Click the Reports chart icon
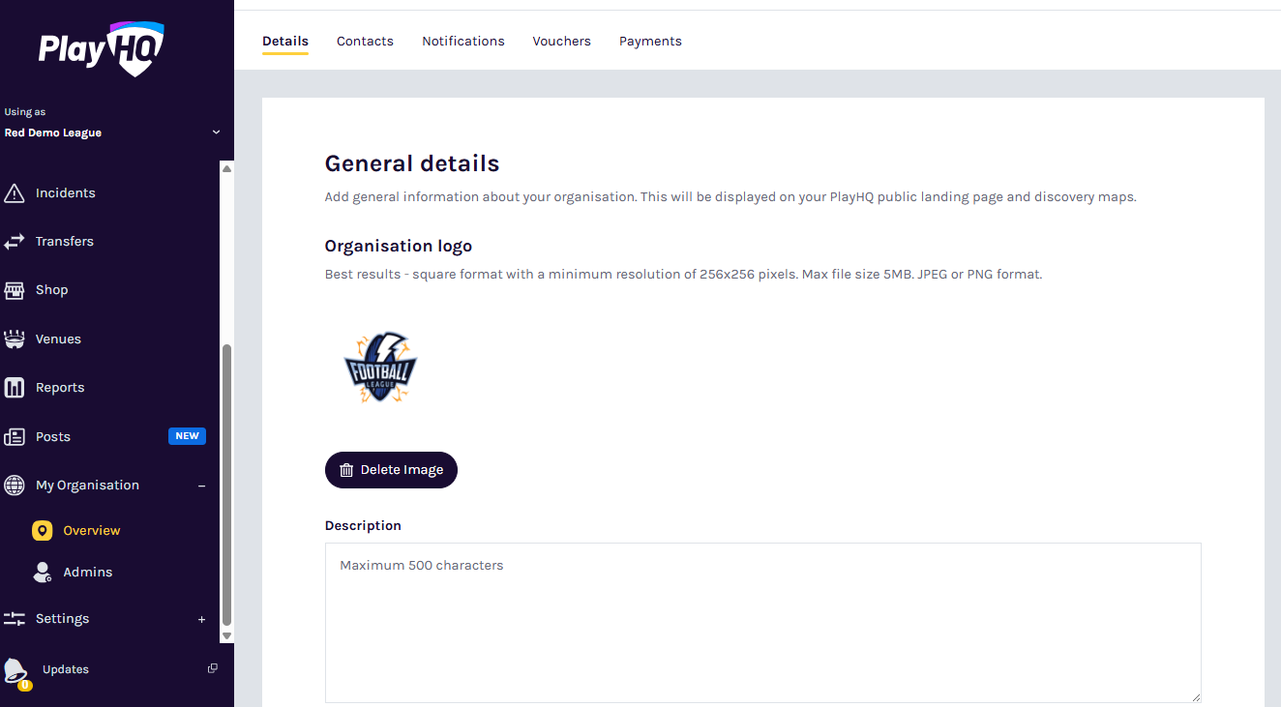Screen dimensions: 1281x707 coord(15,388)
